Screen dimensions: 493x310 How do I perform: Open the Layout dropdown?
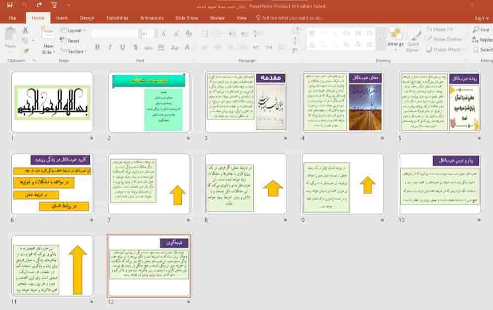(x=73, y=31)
